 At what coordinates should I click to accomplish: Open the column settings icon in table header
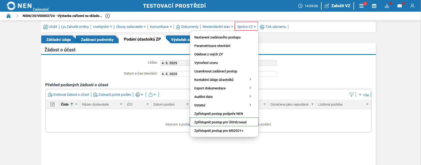tap(52, 105)
